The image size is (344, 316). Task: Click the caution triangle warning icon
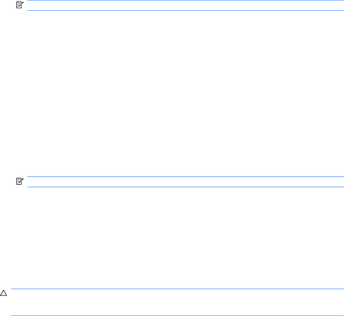[3, 293]
